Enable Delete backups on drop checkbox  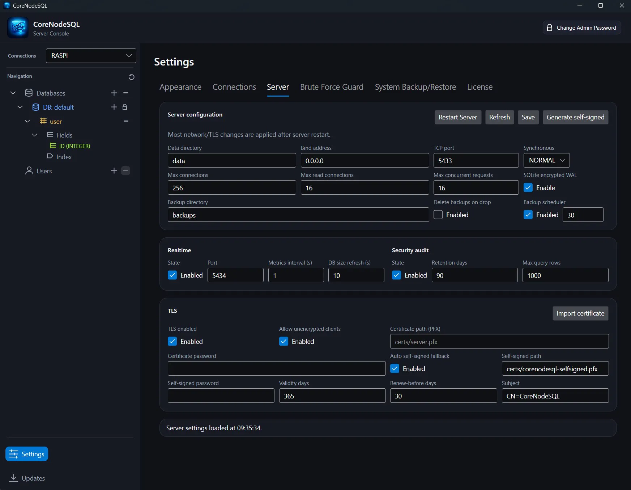[438, 215]
